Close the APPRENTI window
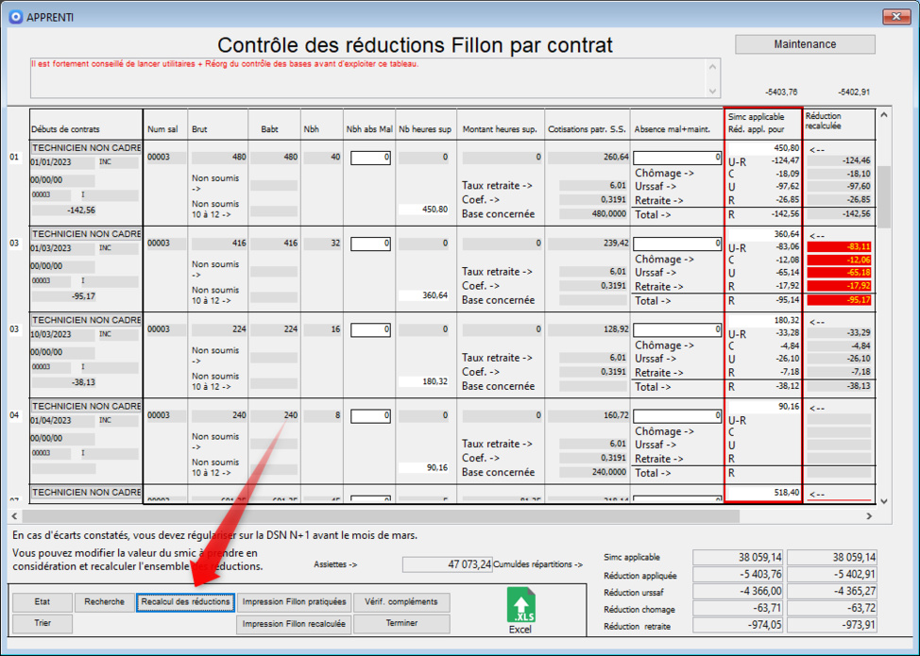Viewport: 920px width, 656px height. [895, 17]
